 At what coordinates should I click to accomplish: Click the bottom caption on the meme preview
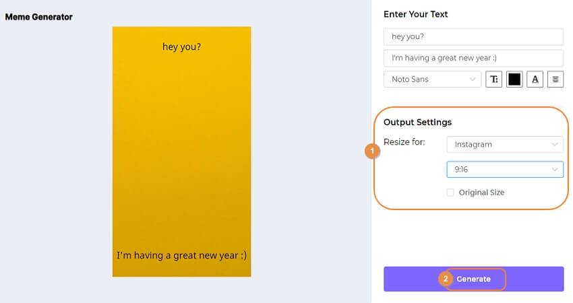tap(181, 256)
